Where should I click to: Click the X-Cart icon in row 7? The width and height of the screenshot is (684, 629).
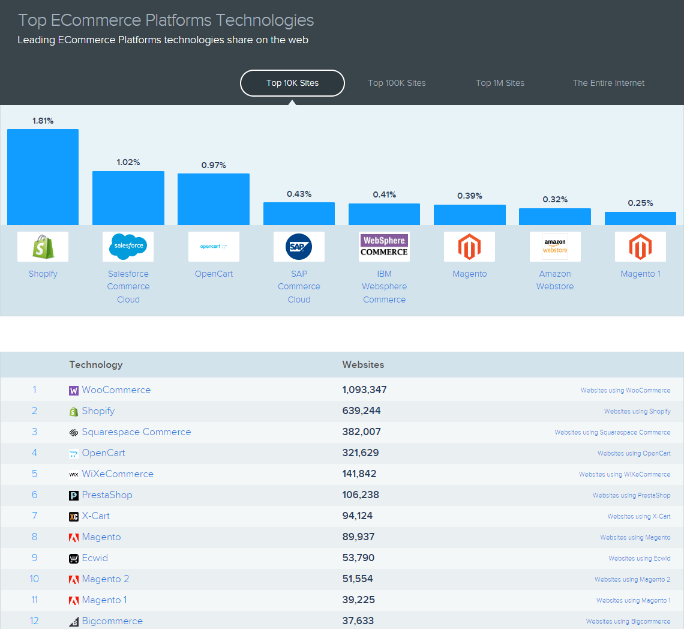click(x=74, y=516)
